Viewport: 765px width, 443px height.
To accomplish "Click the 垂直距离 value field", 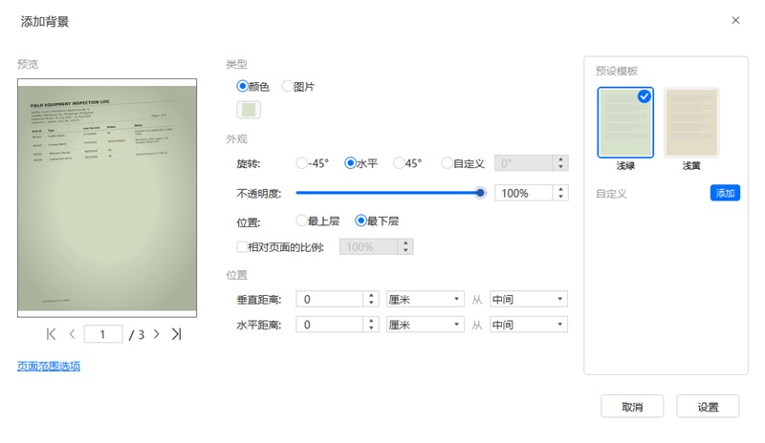I will [329, 299].
